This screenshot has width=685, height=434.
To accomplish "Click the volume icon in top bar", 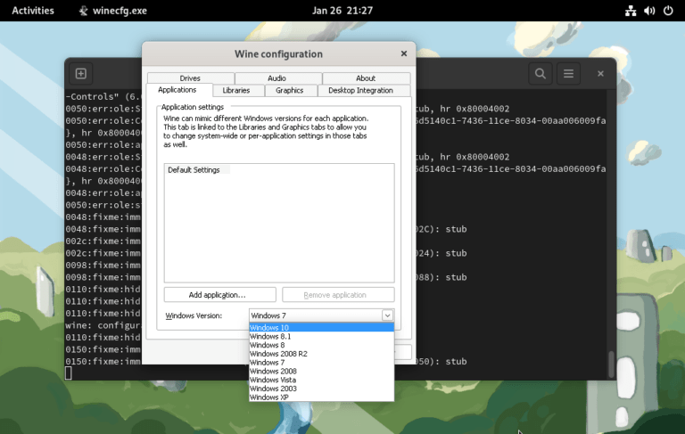I will click(649, 11).
